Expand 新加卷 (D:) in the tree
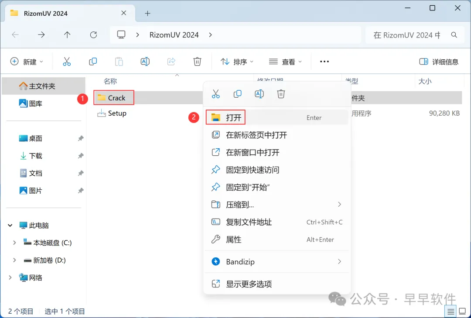The image size is (471, 318). [x=14, y=260]
